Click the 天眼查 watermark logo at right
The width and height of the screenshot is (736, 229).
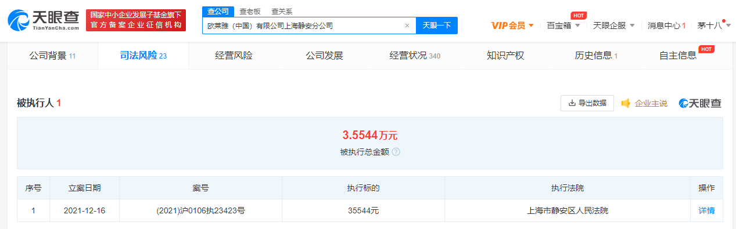[x=700, y=103]
